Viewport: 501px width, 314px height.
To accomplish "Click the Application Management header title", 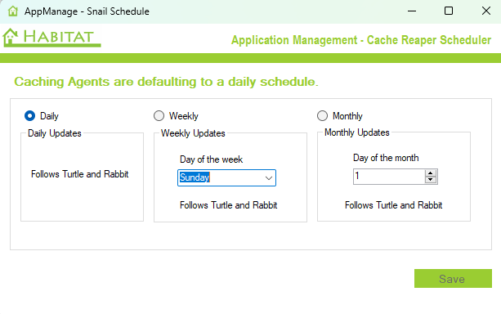I will point(361,40).
